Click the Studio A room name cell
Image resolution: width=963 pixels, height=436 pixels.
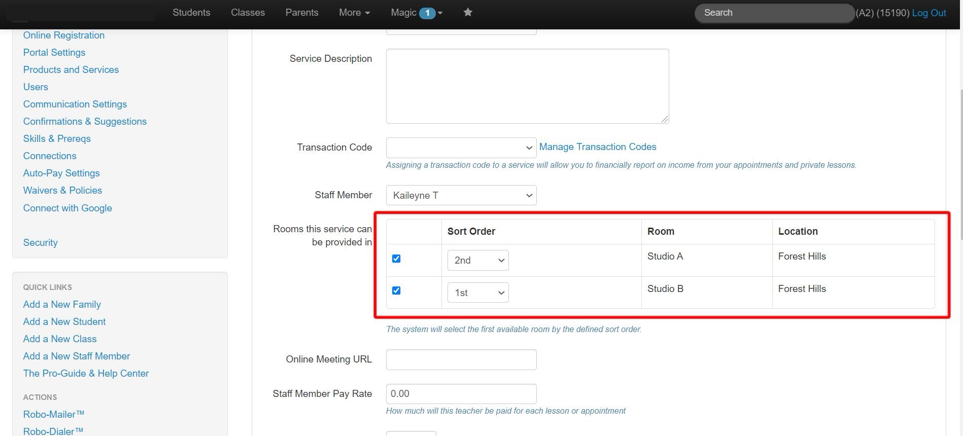click(x=665, y=256)
